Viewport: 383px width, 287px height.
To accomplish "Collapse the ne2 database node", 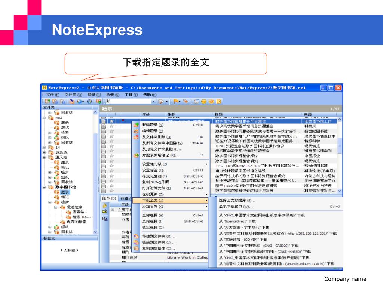I will coord(44,118).
